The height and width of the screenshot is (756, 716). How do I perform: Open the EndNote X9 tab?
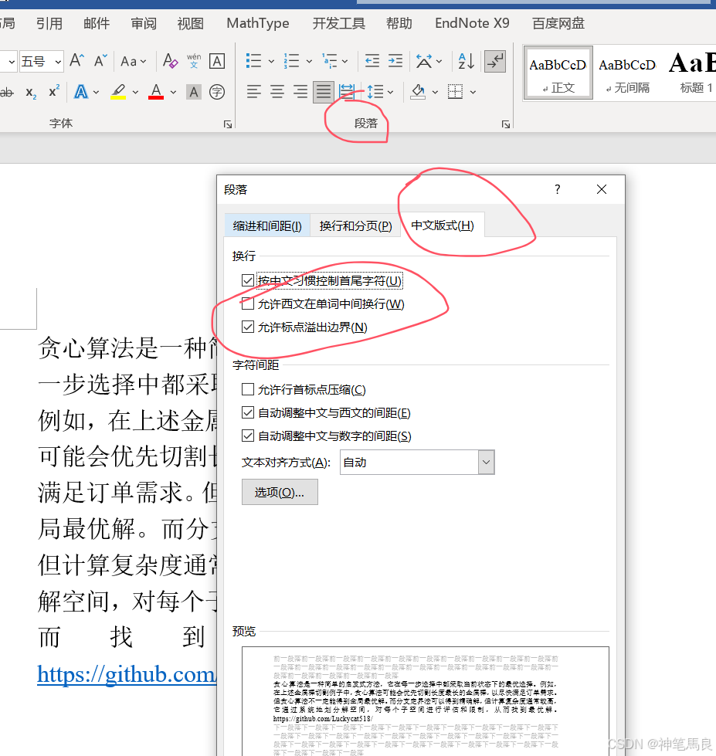[x=472, y=23]
